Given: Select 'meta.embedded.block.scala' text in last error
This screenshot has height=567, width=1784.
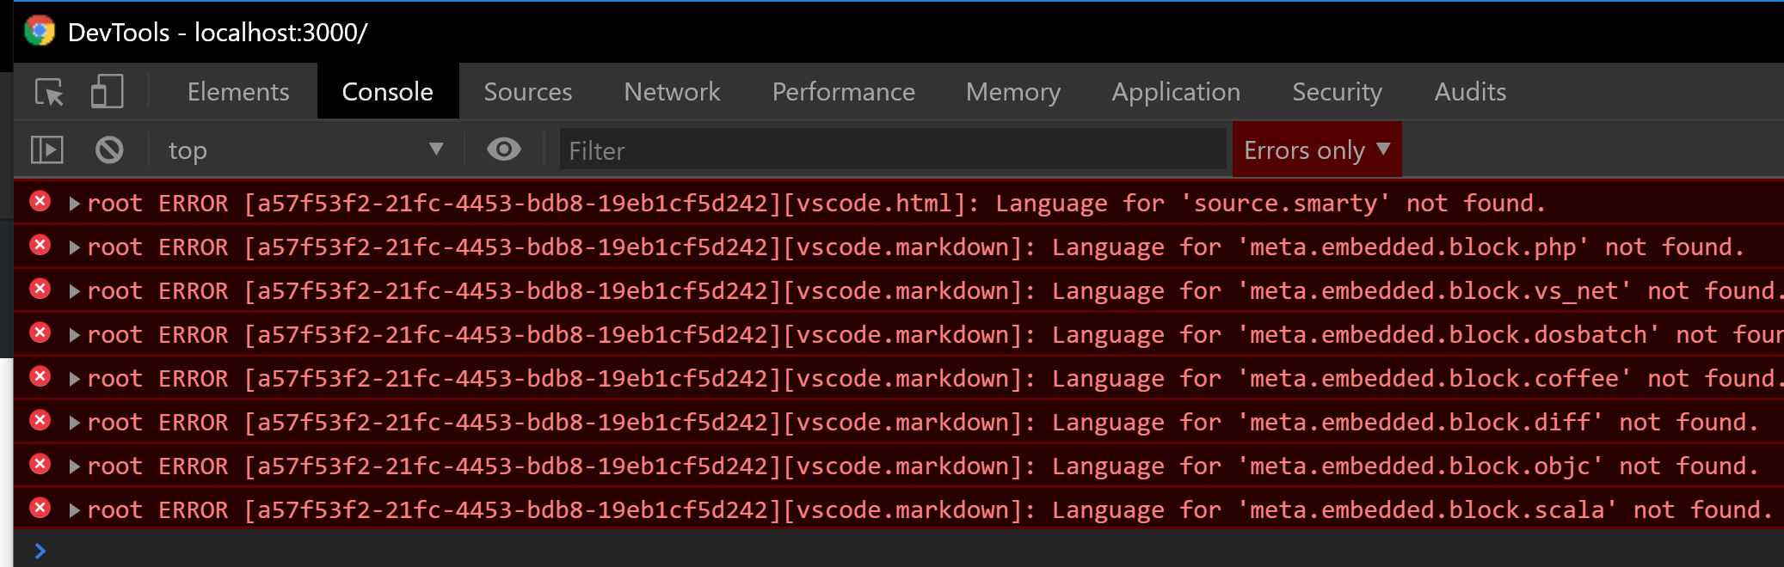Looking at the screenshot, I should tap(1428, 510).
